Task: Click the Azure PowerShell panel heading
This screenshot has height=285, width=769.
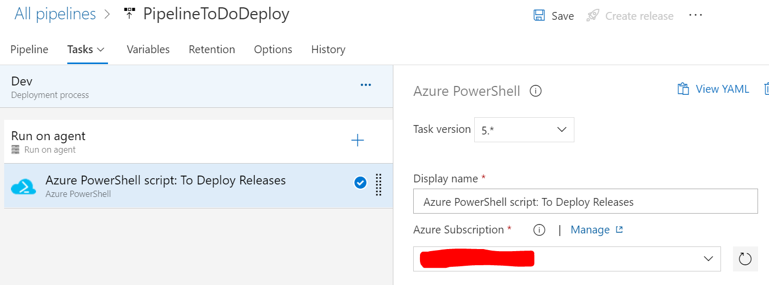Action: pyautogui.click(x=466, y=91)
